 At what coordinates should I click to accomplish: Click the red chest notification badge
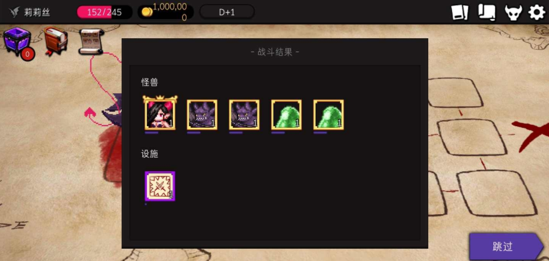[x=27, y=54]
